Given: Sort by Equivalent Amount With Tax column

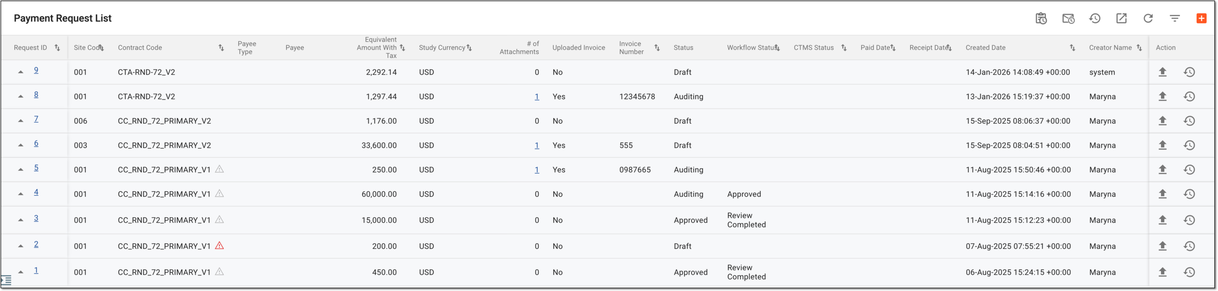Looking at the screenshot, I should 402,48.
